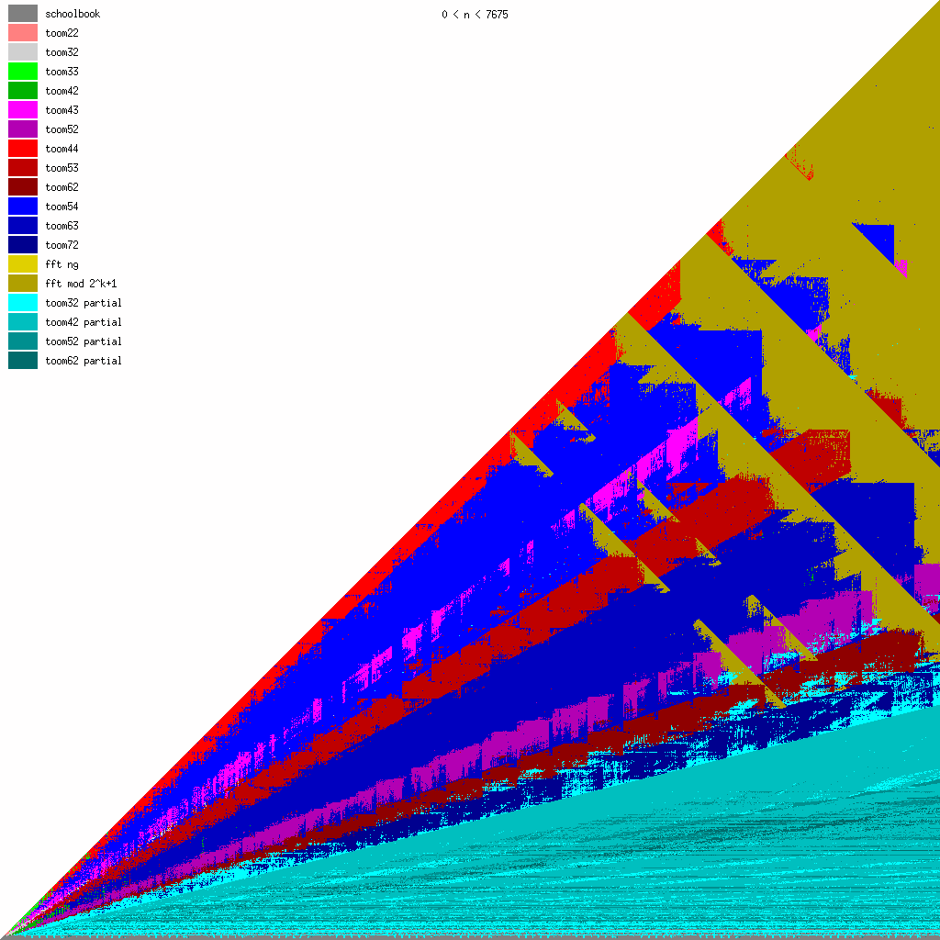This screenshot has height=940, width=940.
Task: Click the 'fft mod 2^k+1' legend label
Action: (x=81, y=284)
